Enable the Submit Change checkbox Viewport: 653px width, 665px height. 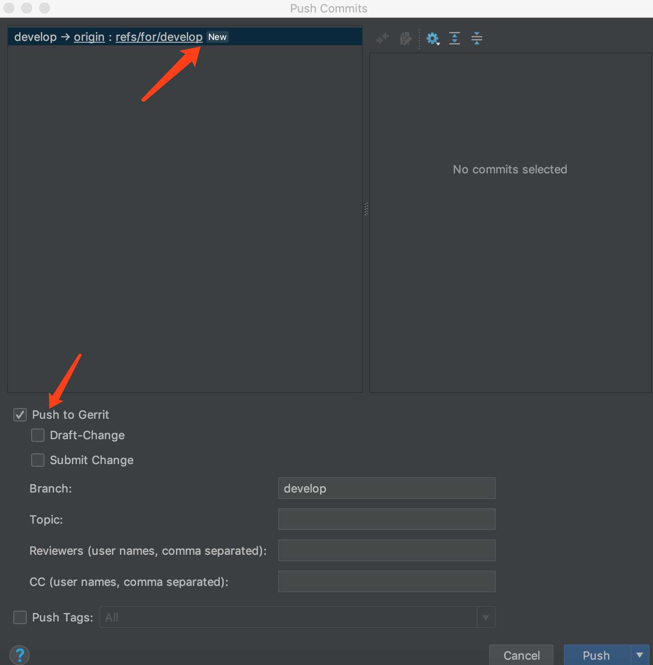tap(38, 460)
